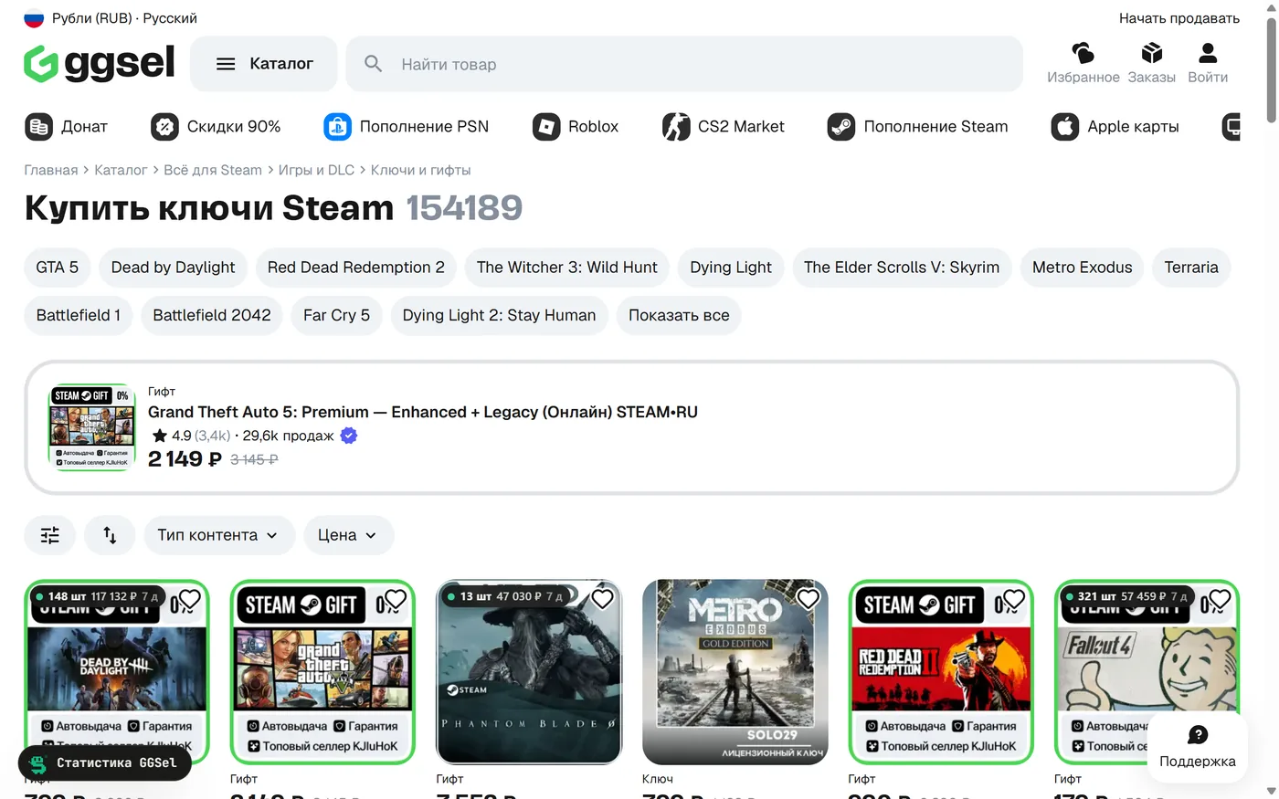The width and height of the screenshot is (1279, 799).
Task: Click the Найти товар search field
Action: click(x=684, y=64)
